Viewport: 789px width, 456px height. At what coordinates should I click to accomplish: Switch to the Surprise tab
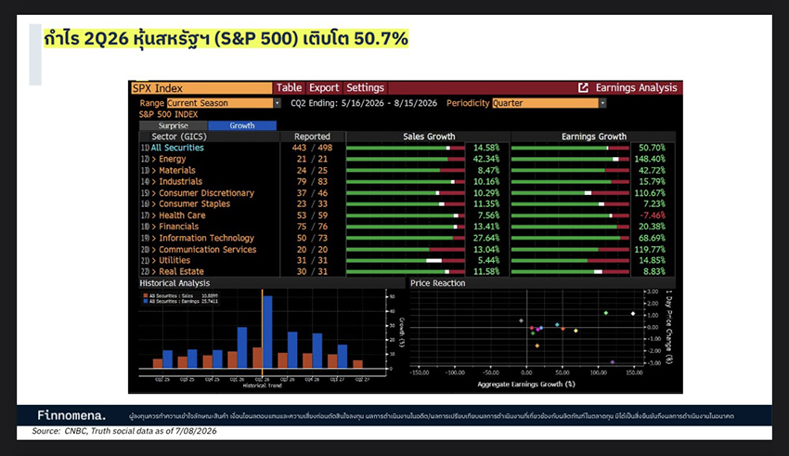(x=173, y=125)
